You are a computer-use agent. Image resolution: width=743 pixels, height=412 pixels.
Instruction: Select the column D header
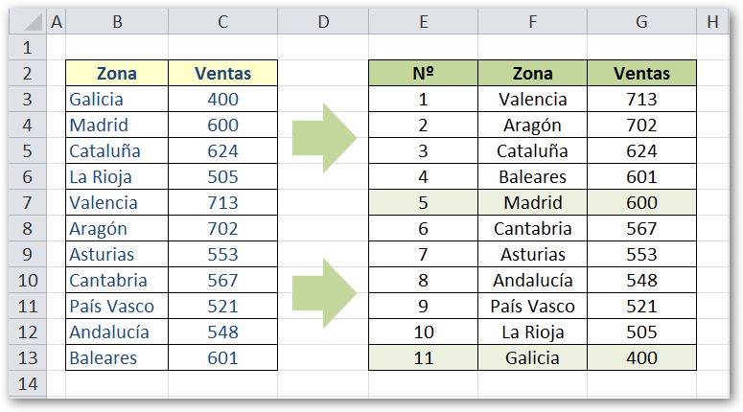(x=323, y=22)
